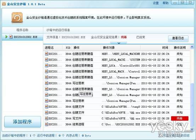Viewport: 196px width, 140px height.
Task: Click the vertical scrollbar thumb
Action: click(192, 105)
